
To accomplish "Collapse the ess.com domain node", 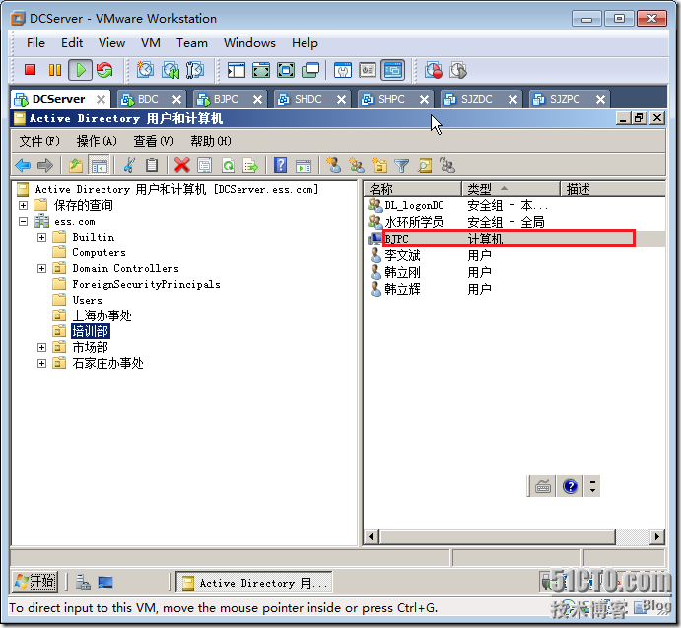I will click(23, 221).
